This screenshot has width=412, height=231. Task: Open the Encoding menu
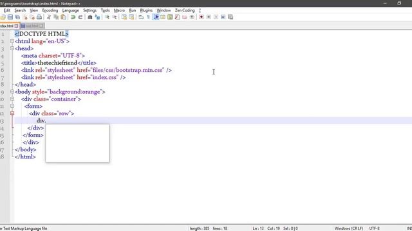coord(50,10)
